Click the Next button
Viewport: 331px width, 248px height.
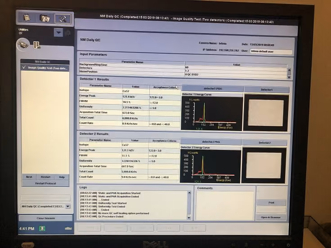[x=29, y=177]
